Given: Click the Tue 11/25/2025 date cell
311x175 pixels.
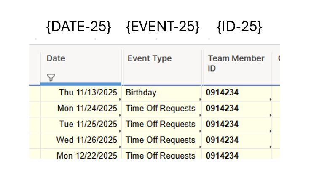Looking at the screenshot, I should click(x=81, y=125).
